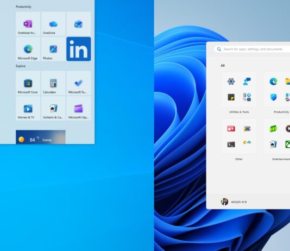This screenshot has width=290, height=251.
Task: Open the red News app icon
Action: [x=231, y=129]
